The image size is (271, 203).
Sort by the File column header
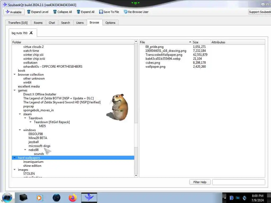166,42
